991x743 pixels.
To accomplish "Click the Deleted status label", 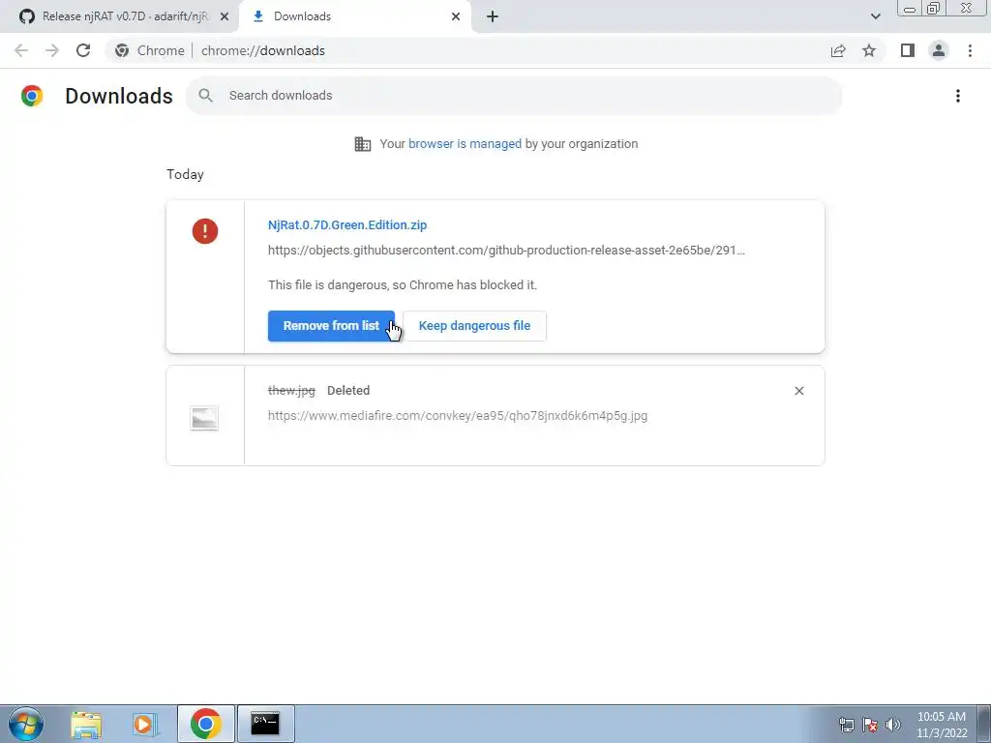I will pyautogui.click(x=348, y=391).
